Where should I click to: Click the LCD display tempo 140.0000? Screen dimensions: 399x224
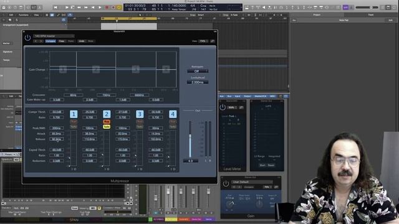pyautogui.click(x=179, y=6)
